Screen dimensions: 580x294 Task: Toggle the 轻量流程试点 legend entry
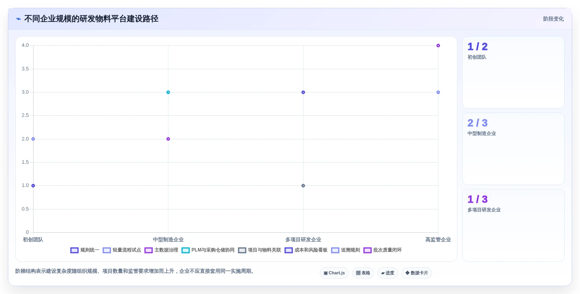(x=122, y=250)
